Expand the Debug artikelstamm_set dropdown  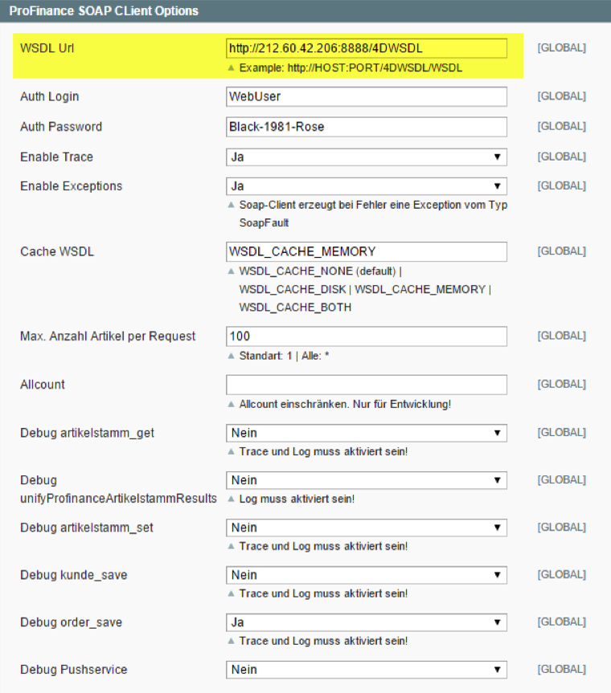pos(367,528)
